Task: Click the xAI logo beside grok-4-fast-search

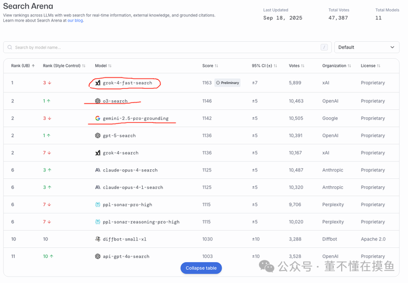Action: pos(97,83)
